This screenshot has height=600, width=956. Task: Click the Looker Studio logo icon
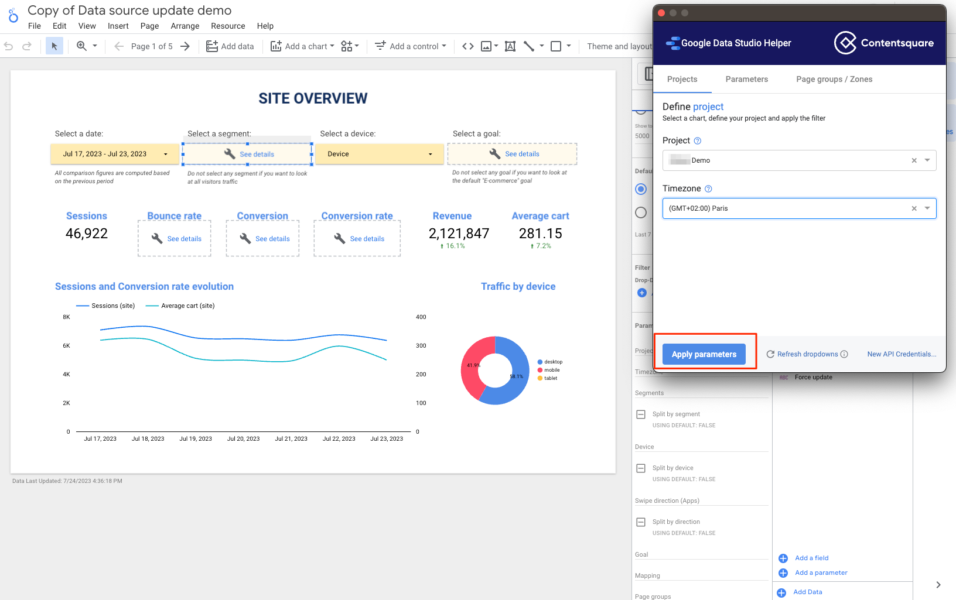pyautogui.click(x=13, y=16)
